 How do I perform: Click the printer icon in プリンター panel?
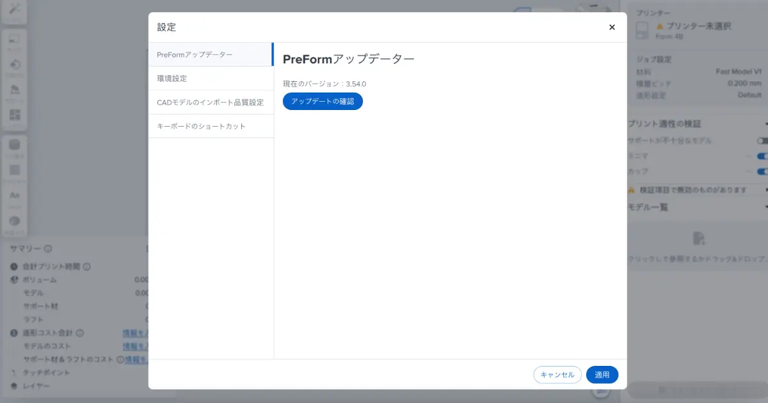[643, 29]
